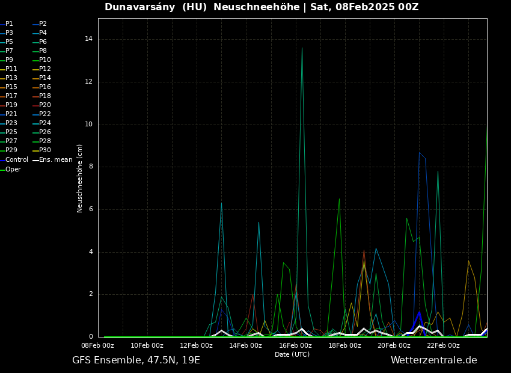This screenshot has width=511, height=373.
Task: Click the P30 legend label
Action: click(x=45, y=150)
